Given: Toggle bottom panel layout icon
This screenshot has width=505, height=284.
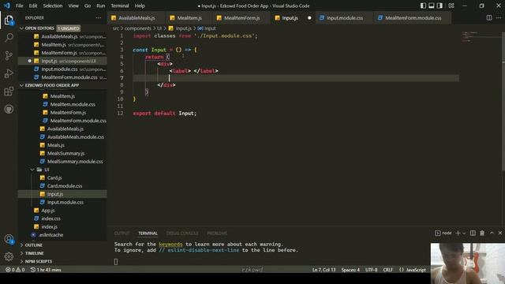Looking at the screenshot, I should pyautogui.click(x=432, y=6).
